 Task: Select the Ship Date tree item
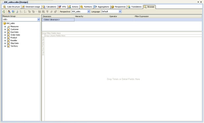(x=14, y=43)
